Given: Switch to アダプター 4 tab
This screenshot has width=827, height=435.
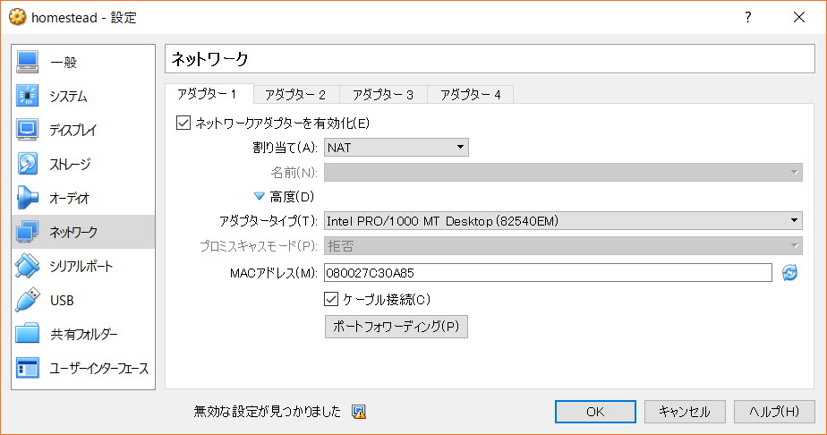Looking at the screenshot, I should (471, 95).
